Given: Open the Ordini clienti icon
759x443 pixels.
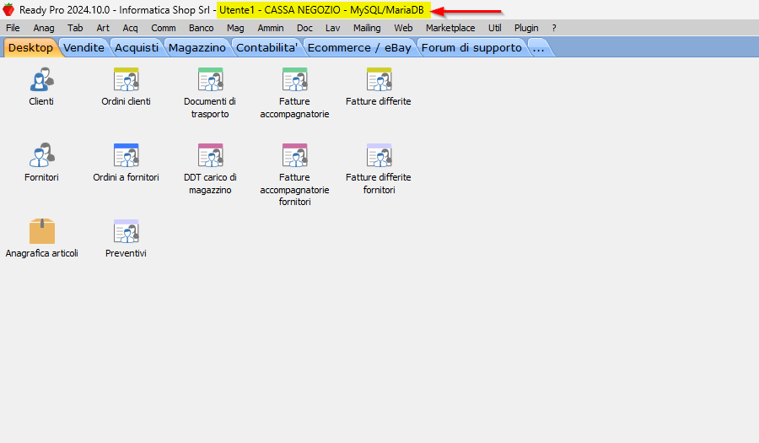Looking at the screenshot, I should click(126, 80).
